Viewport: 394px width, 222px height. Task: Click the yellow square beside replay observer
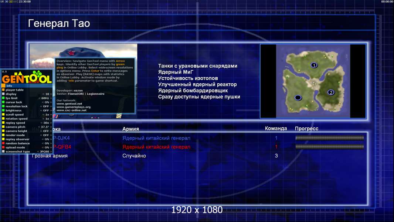(3, 139)
